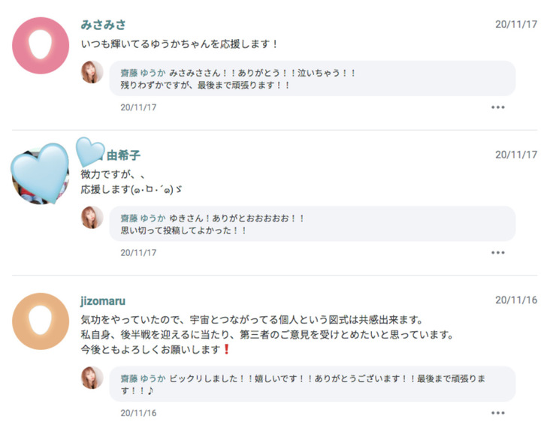The image size is (553, 428).
Task: Click replier avatar in jizomaru's thread
Action: click(x=92, y=378)
